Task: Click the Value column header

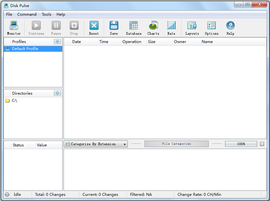Action: [x=49, y=145]
